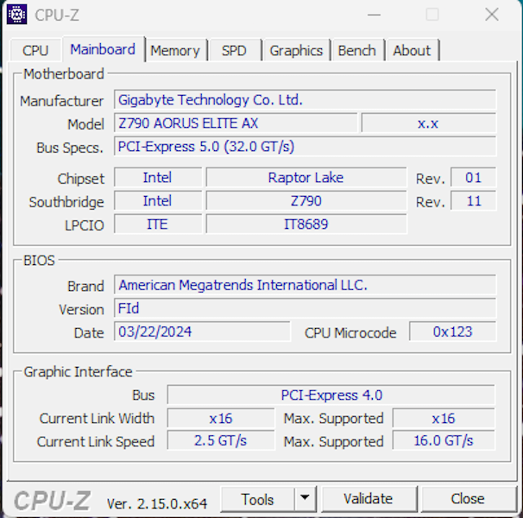
Task: Click the version text Ver. 2.15.0.x64
Action: coord(157,503)
